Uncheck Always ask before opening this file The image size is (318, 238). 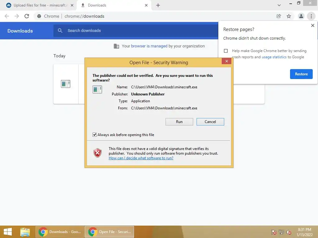tap(94, 134)
